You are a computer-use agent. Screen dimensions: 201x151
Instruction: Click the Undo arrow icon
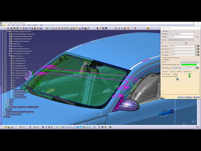(x=24, y=127)
